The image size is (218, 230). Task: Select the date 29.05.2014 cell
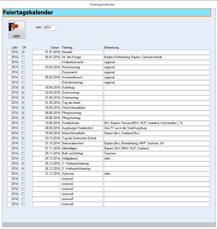click(46, 108)
